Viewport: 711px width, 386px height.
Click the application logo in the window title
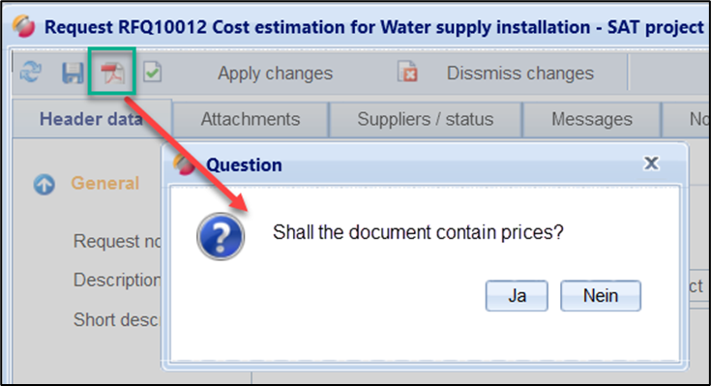[x=24, y=26]
